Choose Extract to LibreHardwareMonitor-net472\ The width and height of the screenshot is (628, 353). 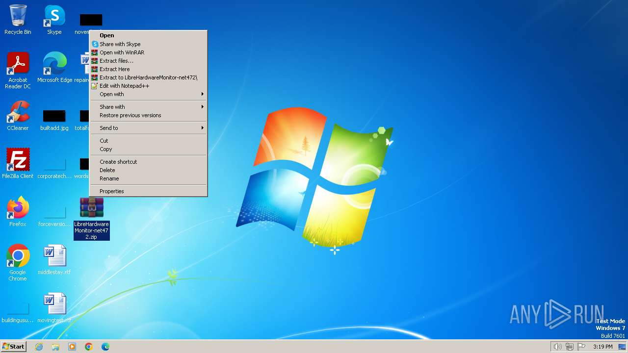click(149, 77)
